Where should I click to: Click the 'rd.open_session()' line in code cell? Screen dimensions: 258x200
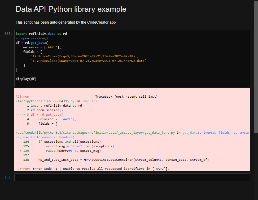(32, 38)
